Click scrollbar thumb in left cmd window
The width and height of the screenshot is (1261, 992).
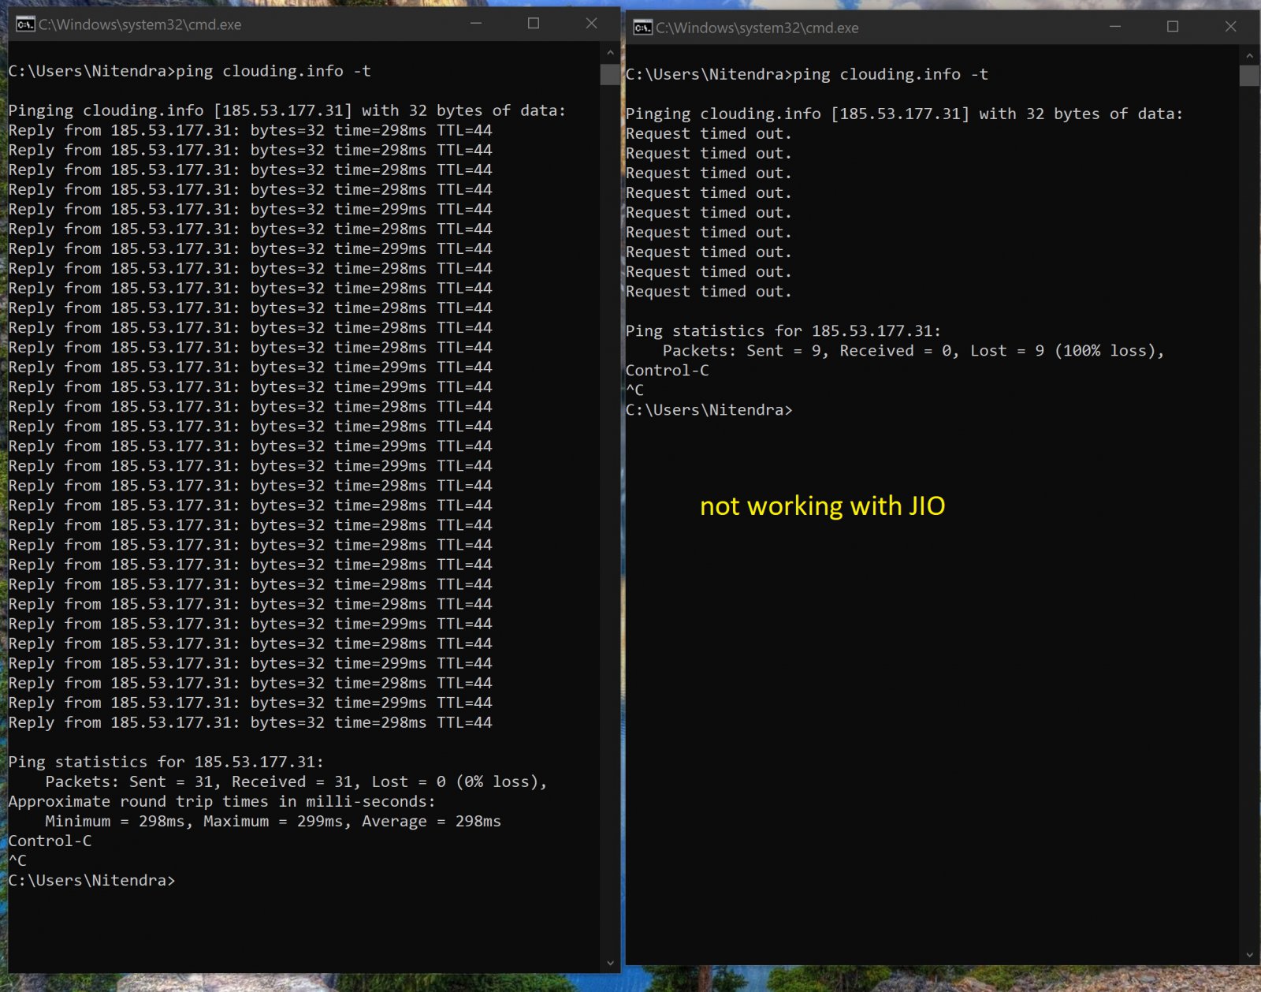tap(610, 75)
